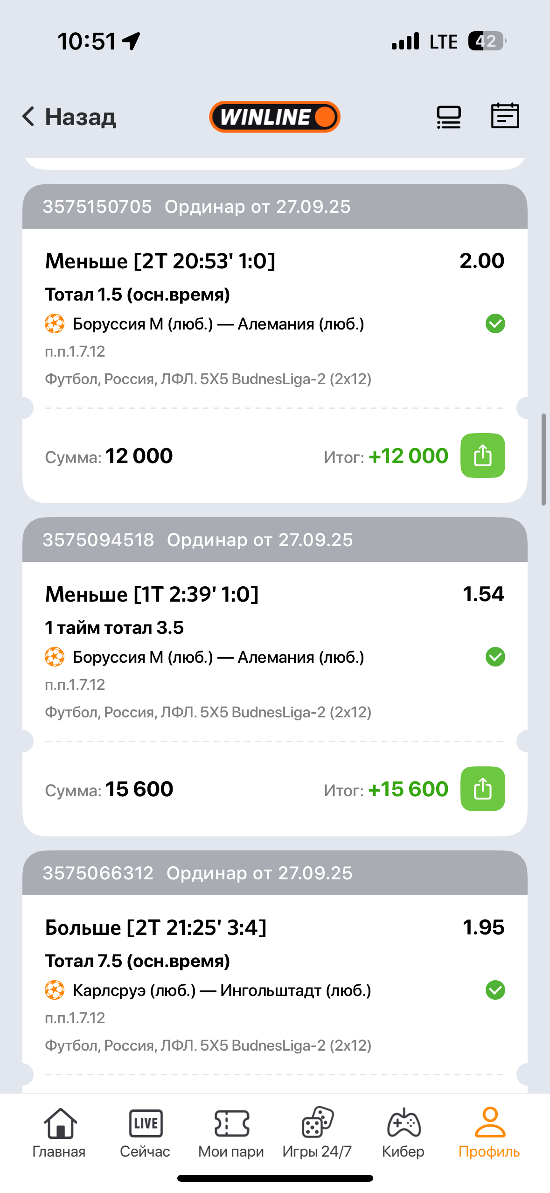Image resolution: width=550 pixels, height=1193 pixels.
Task: Tap green checkmark on 2.00 odds bet
Action: (x=495, y=323)
